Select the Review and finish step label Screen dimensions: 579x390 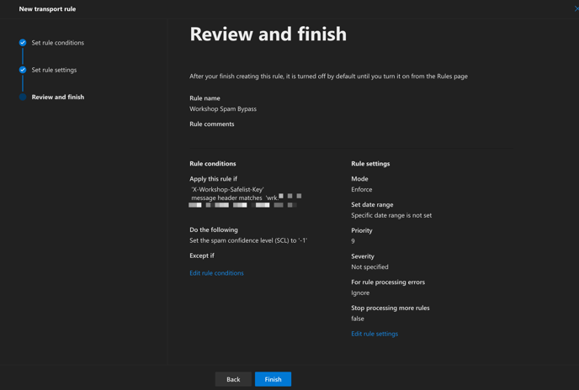57,97
